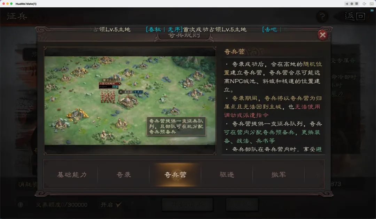Screen dimensions: 376x219
Task: Toggle the 开启 checkbox
Action: [x=118, y=205]
